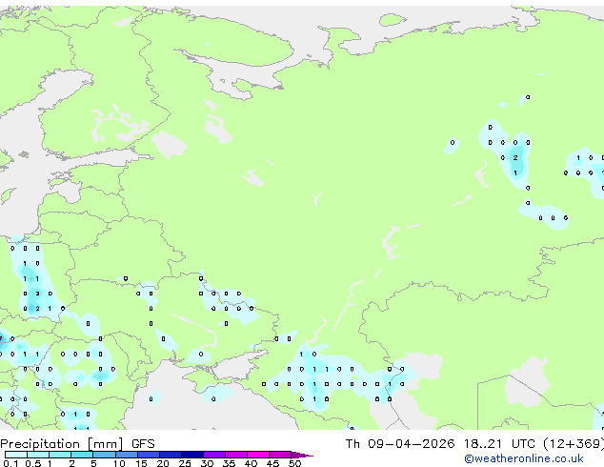Click the 1–2 mm legend color box
This screenshot has height=467, width=604.
pyautogui.click(x=60, y=455)
